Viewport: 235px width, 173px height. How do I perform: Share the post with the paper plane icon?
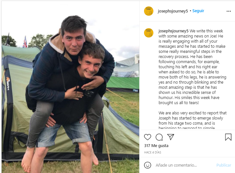pyautogui.click(x=171, y=137)
